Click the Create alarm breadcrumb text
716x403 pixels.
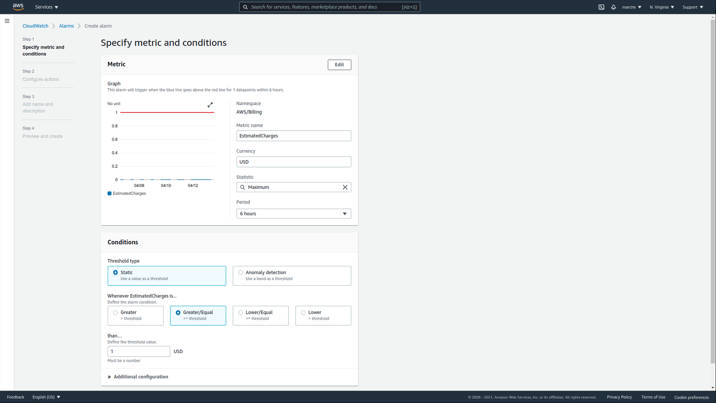(x=98, y=26)
